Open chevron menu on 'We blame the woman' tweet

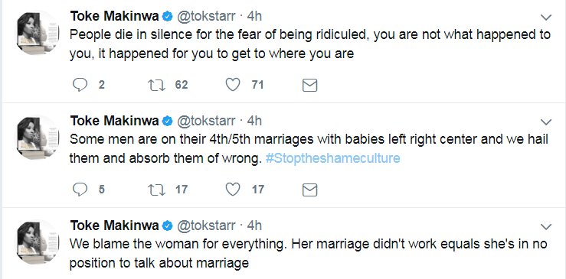click(546, 227)
